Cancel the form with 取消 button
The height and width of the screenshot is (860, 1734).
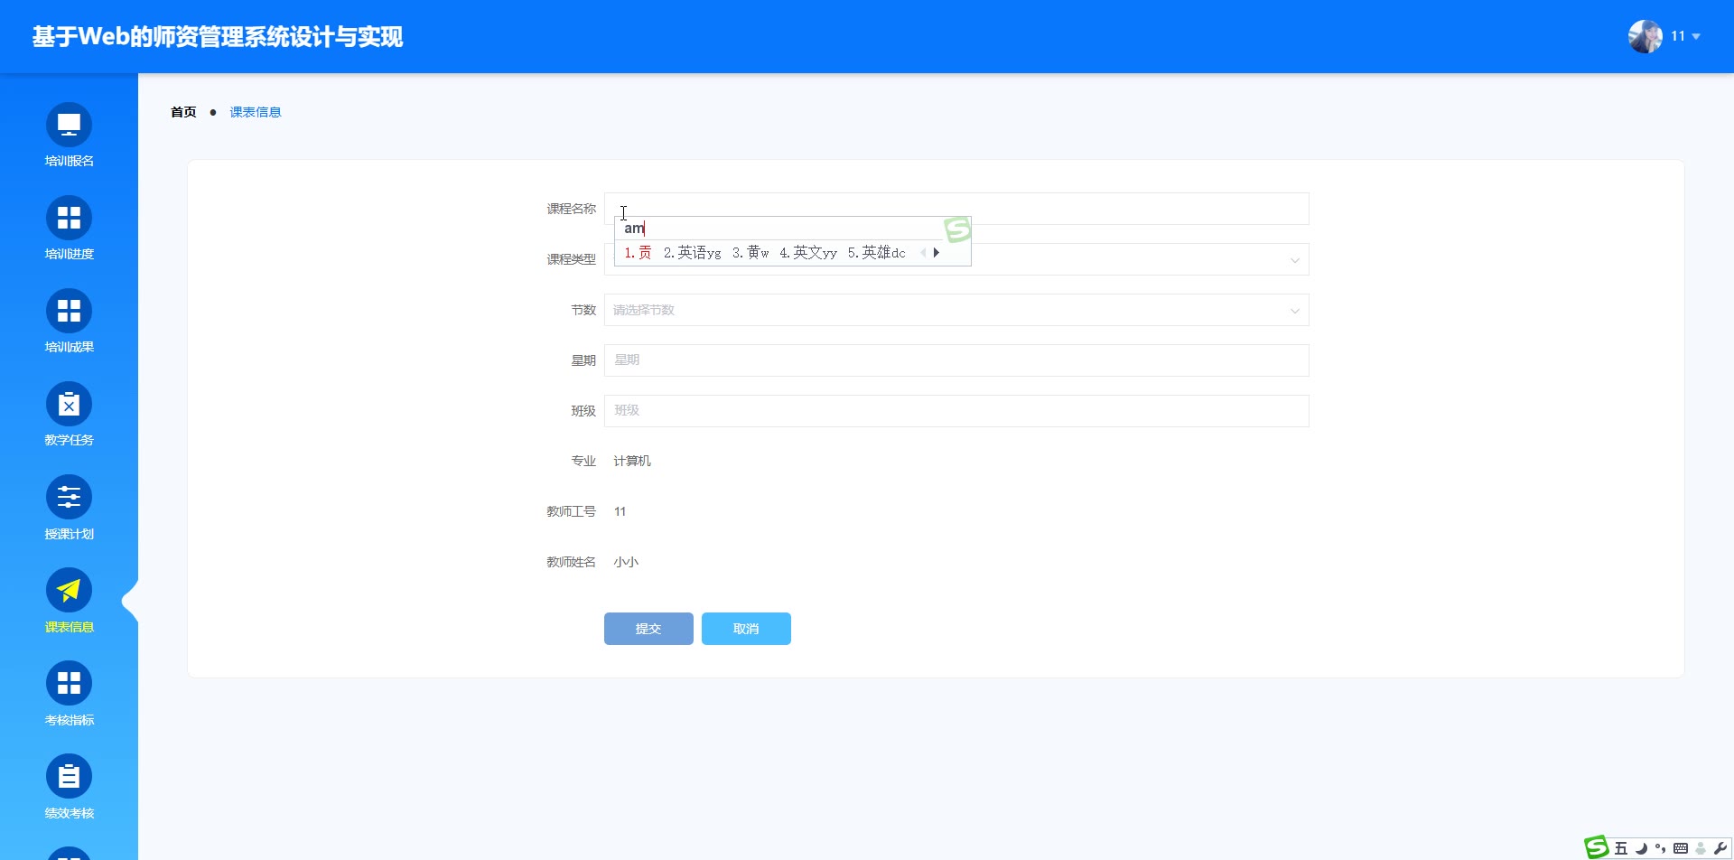pyautogui.click(x=746, y=629)
